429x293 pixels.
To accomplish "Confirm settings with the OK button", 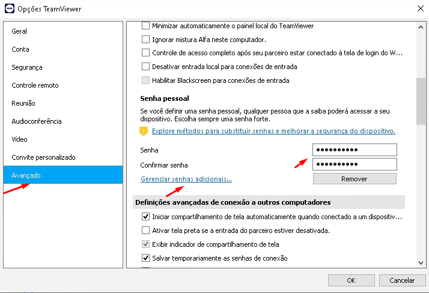I will click(x=351, y=280).
